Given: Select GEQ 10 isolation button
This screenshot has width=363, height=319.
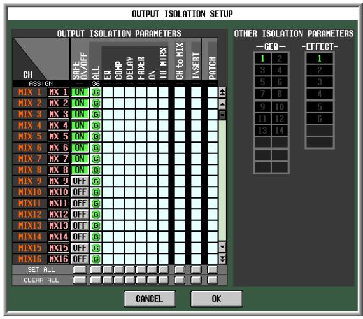Looking at the screenshot, I should (x=280, y=107).
